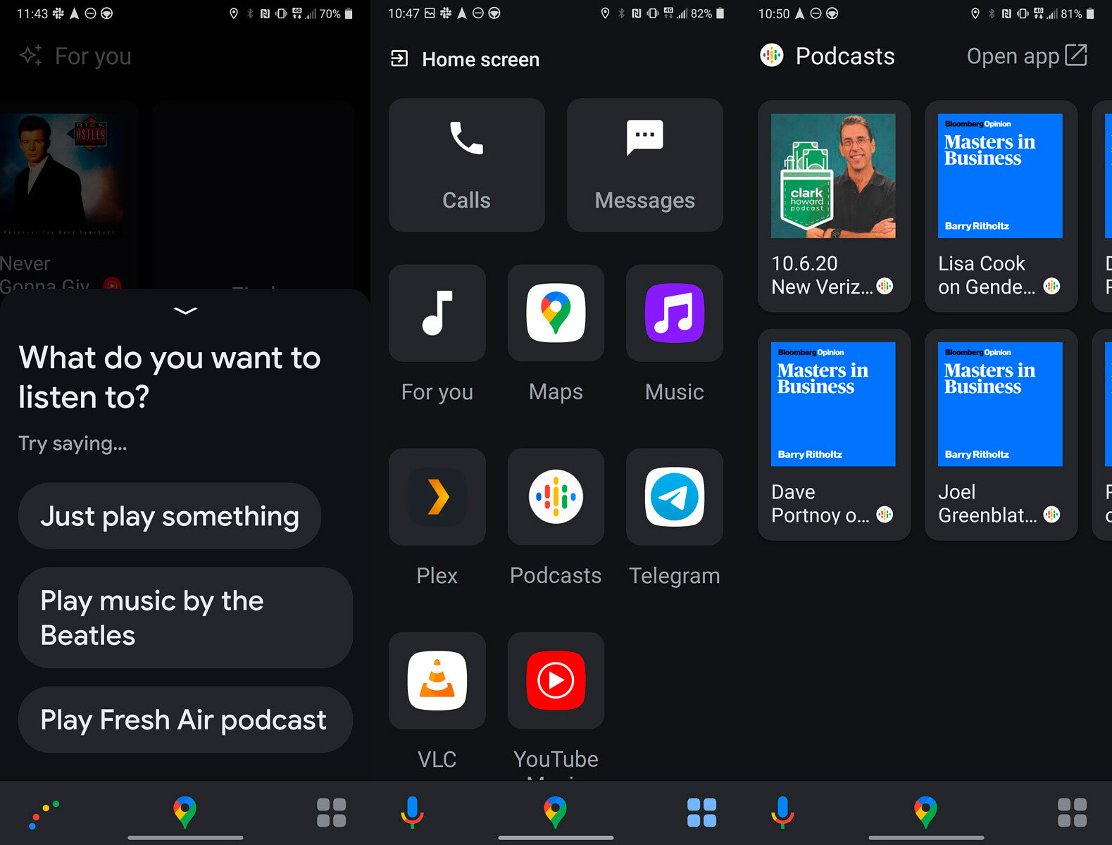1112x845 pixels.
Task: Select the Rick Astley album artwork
Action: [62, 176]
